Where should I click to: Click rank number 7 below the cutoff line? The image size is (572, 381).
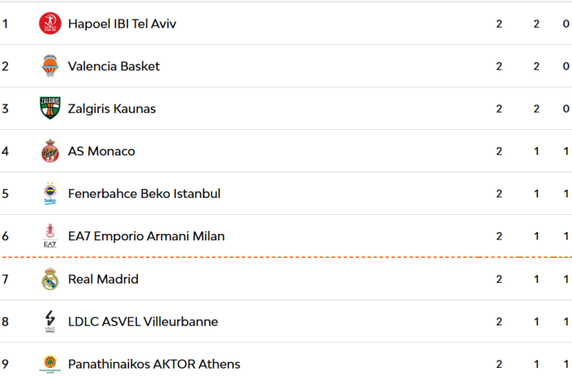click(x=5, y=279)
